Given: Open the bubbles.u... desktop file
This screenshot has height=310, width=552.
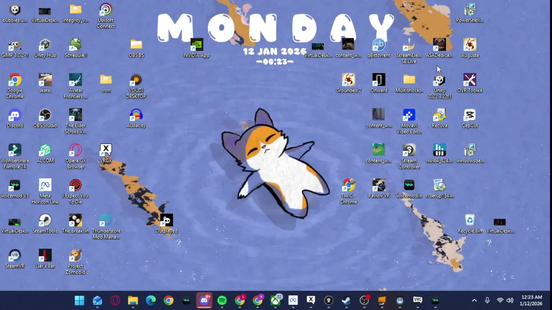Looking at the screenshot, I should coord(15,13).
